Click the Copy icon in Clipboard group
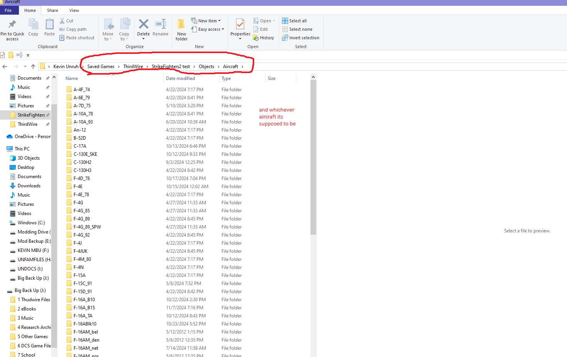The width and height of the screenshot is (567, 357). point(33,24)
